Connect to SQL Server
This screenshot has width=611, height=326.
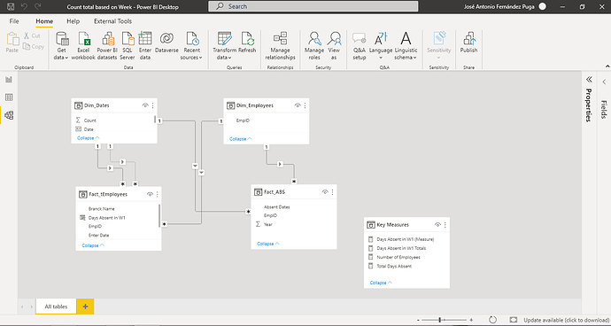[128, 46]
